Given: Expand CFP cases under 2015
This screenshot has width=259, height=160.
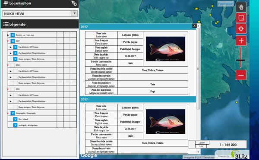Looking at the screenshot, I should click(10, 95).
